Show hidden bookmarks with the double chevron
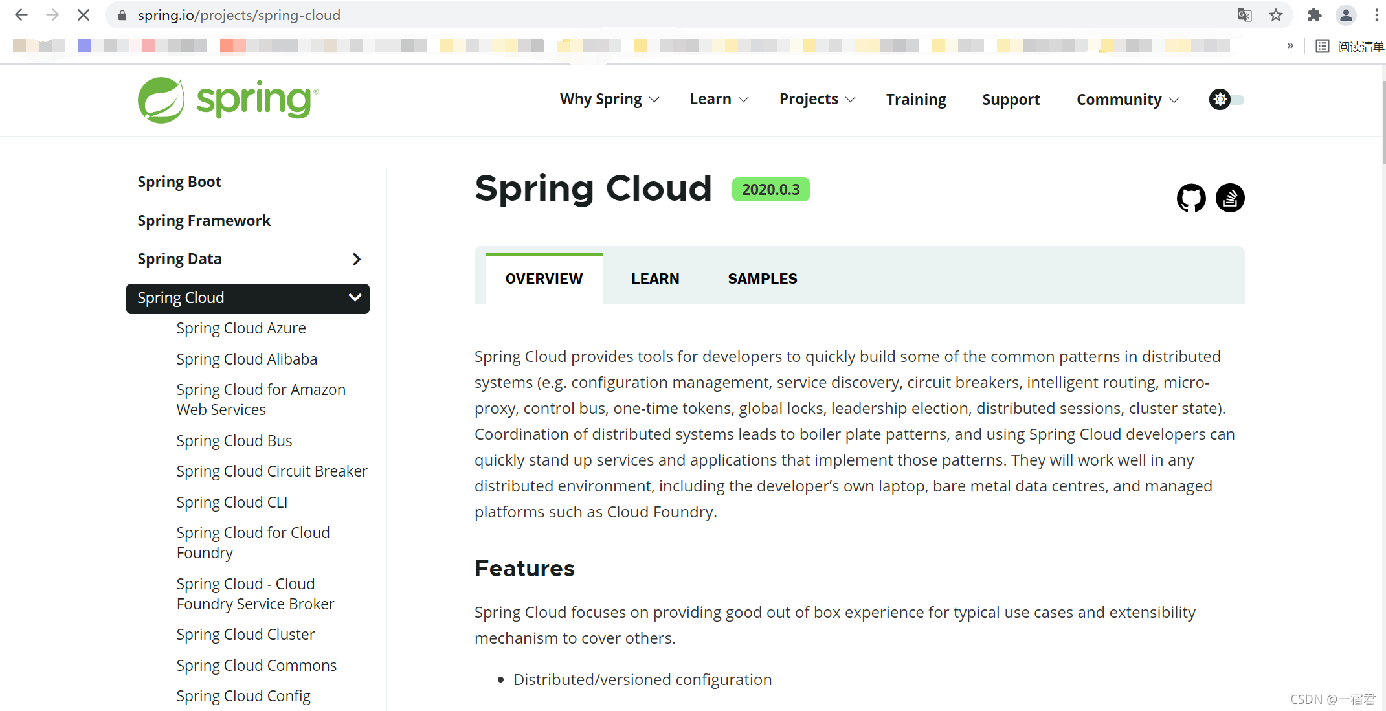This screenshot has height=711, width=1386. coord(1290,45)
